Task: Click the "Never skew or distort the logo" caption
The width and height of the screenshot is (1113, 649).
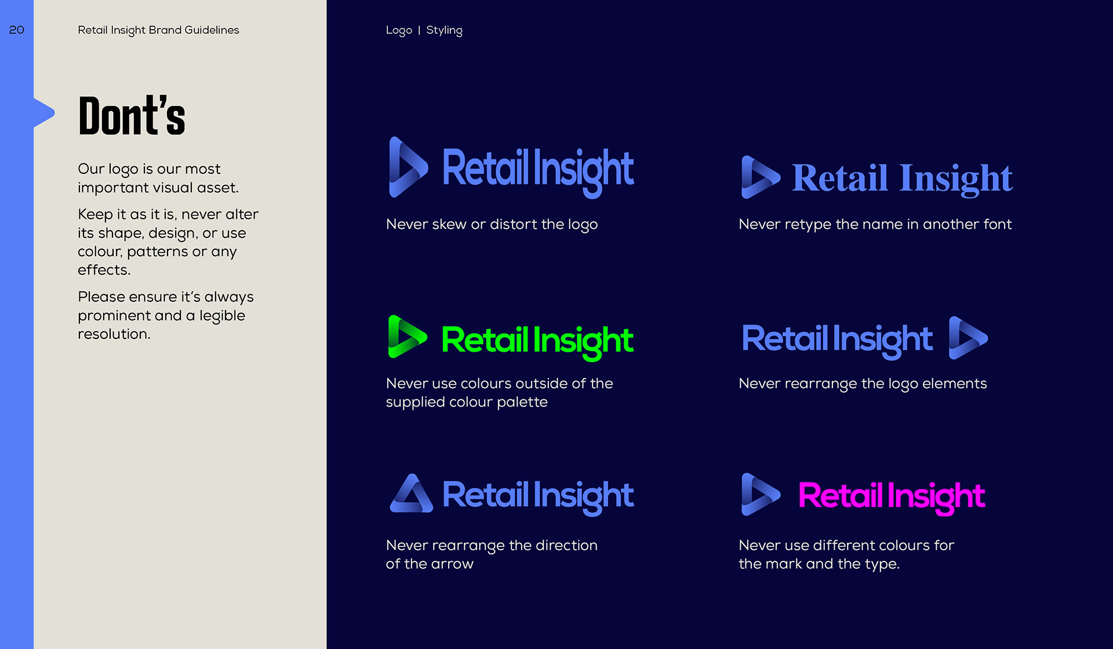Action: 492,224
